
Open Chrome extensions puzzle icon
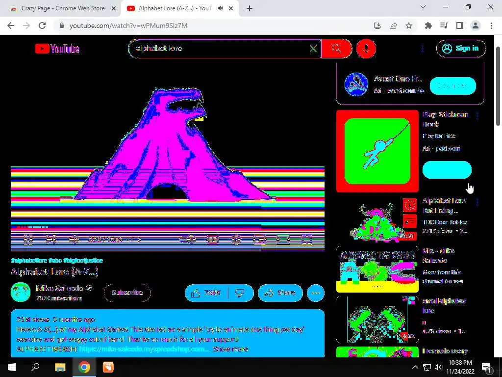[x=428, y=26]
